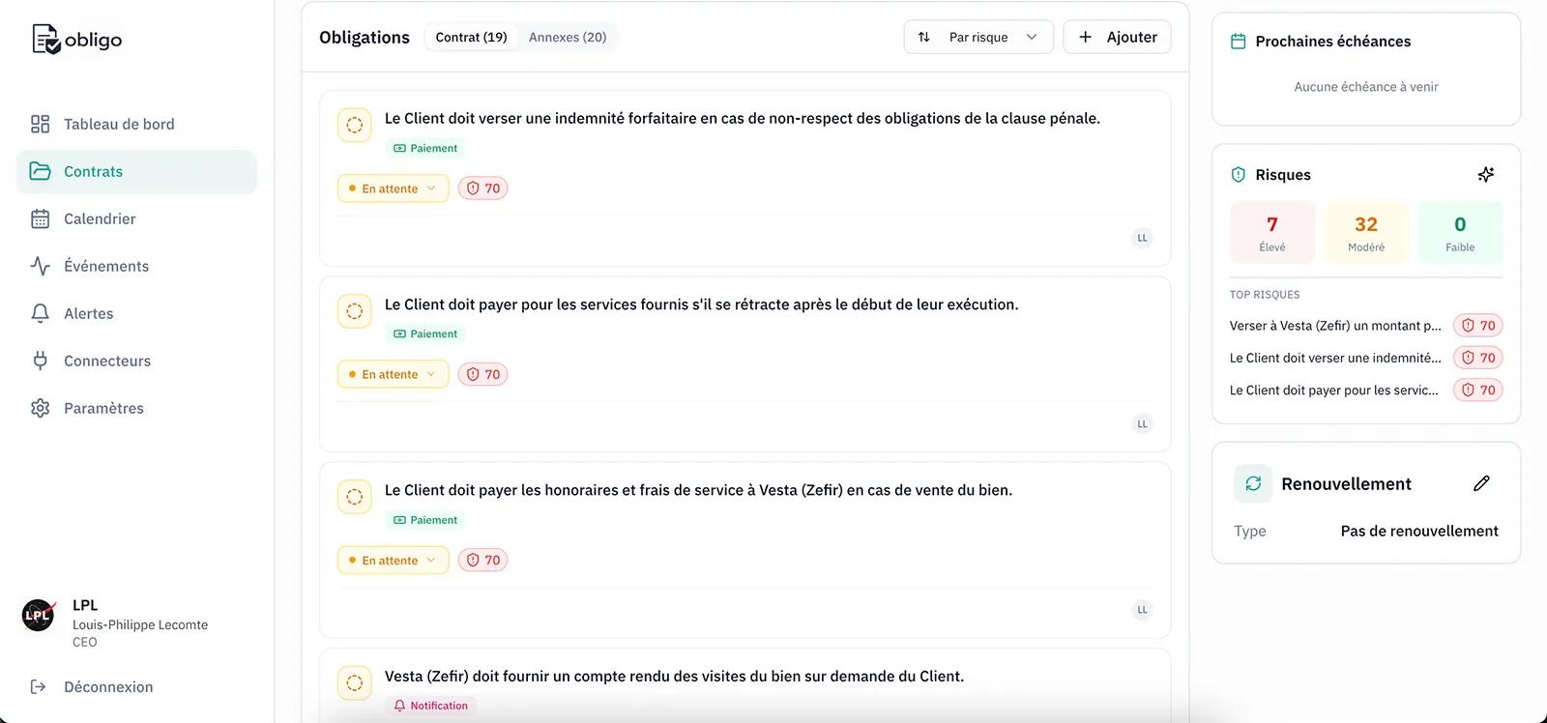
Task: Expand En attente status of honoraires obligation
Action: click(x=393, y=560)
